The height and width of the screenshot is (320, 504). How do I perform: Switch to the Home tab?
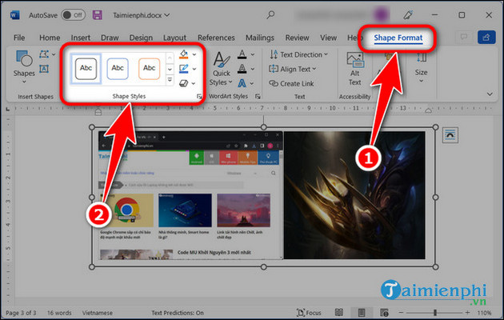click(x=50, y=38)
